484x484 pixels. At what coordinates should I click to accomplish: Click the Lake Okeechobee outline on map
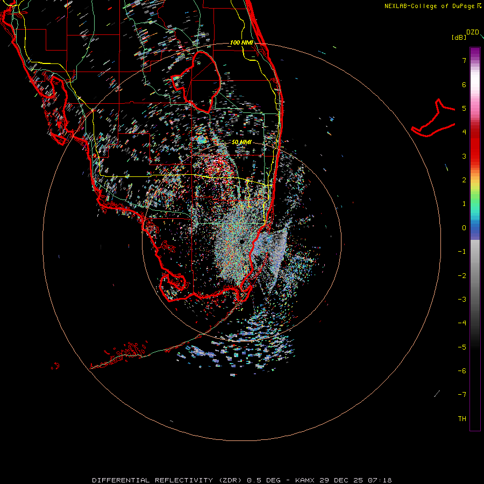(x=196, y=82)
